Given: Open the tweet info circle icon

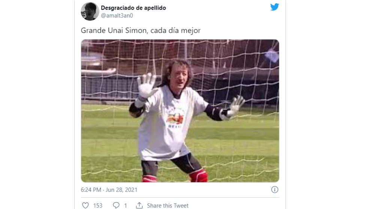Looking at the screenshot, I should pyautogui.click(x=274, y=189).
